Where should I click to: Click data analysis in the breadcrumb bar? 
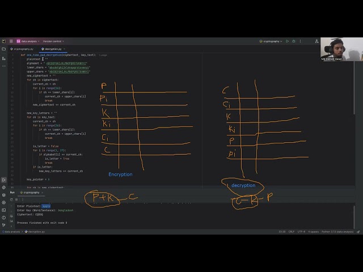11,232
